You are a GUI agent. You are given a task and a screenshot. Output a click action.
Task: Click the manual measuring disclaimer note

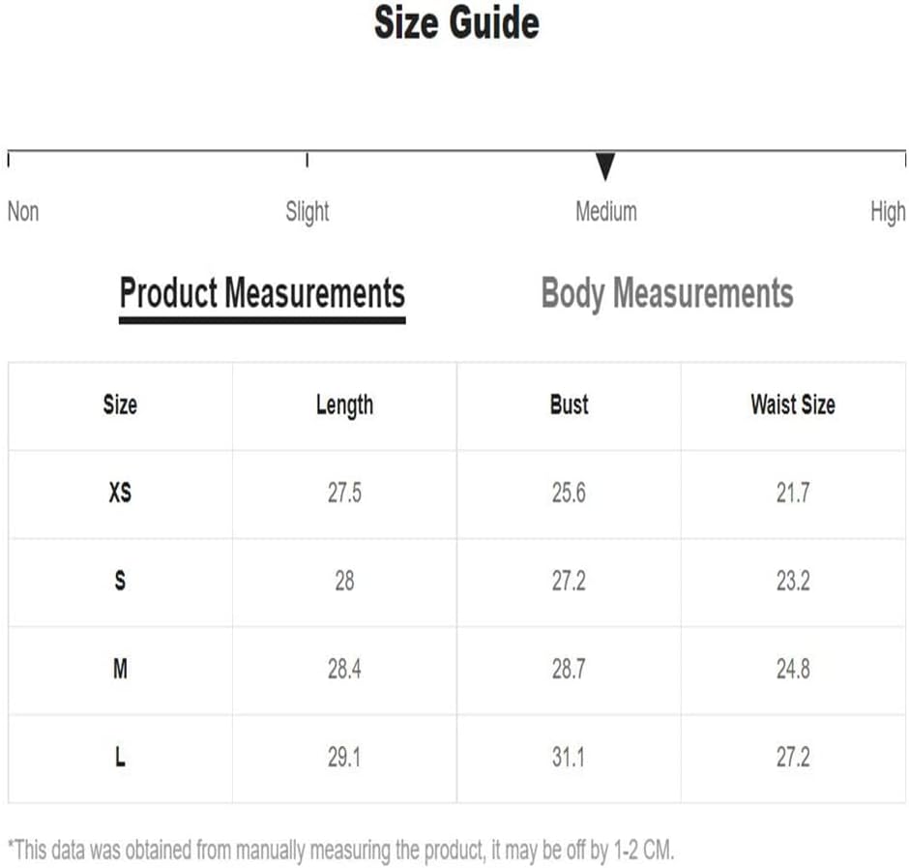coord(340,851)
